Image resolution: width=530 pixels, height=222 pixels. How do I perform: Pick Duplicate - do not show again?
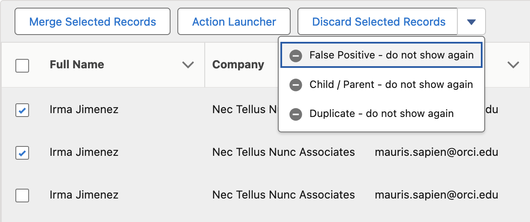[382, 114]
